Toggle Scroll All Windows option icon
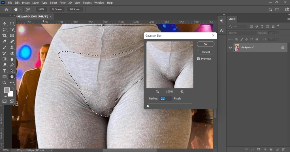 tap(28, 9)
